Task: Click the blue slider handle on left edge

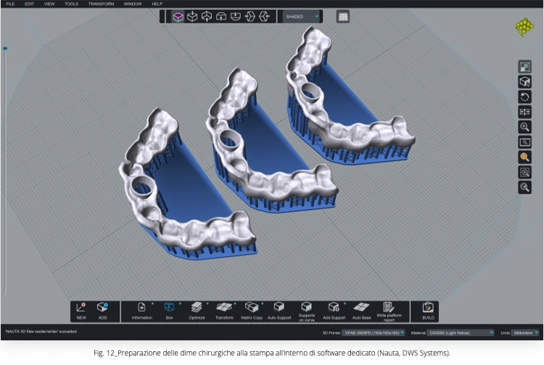Action: [x=5, y=49]
